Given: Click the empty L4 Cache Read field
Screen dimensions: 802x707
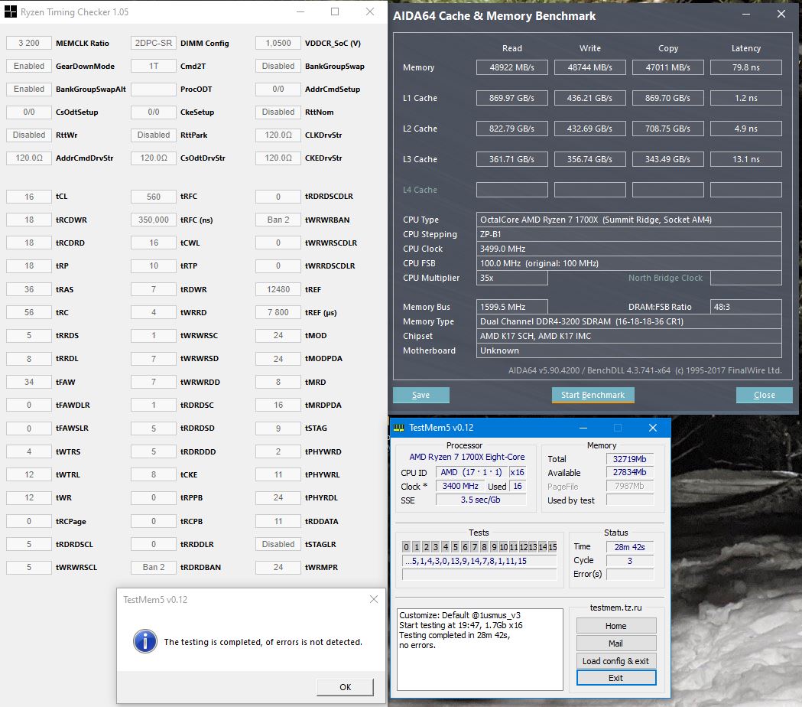Looking at the screenshot, I should point(512,190).
